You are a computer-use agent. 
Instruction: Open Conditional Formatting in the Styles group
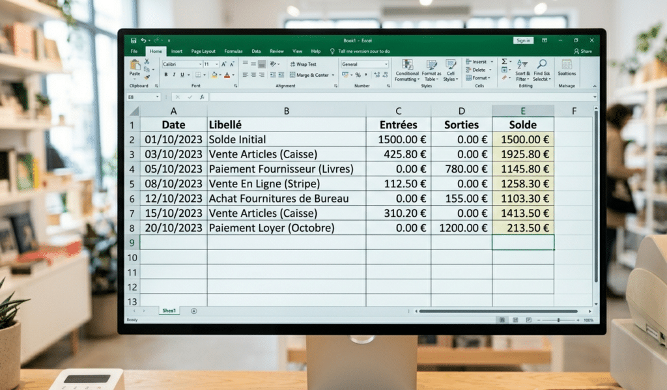point(407,70)
